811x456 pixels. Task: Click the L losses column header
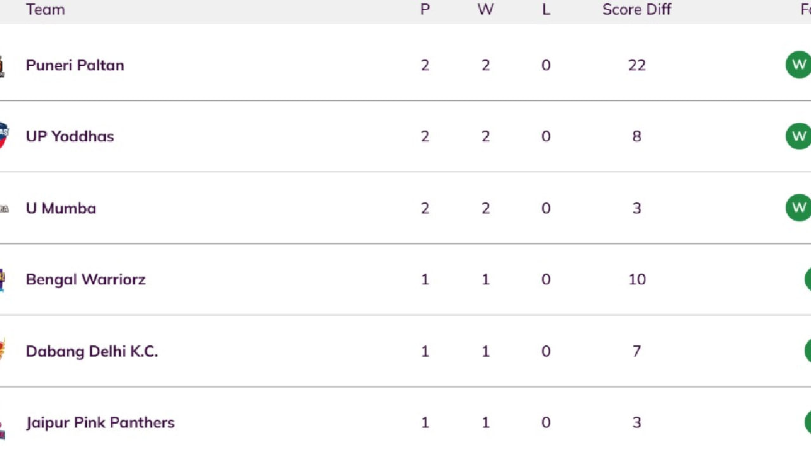tap(546, 9)
